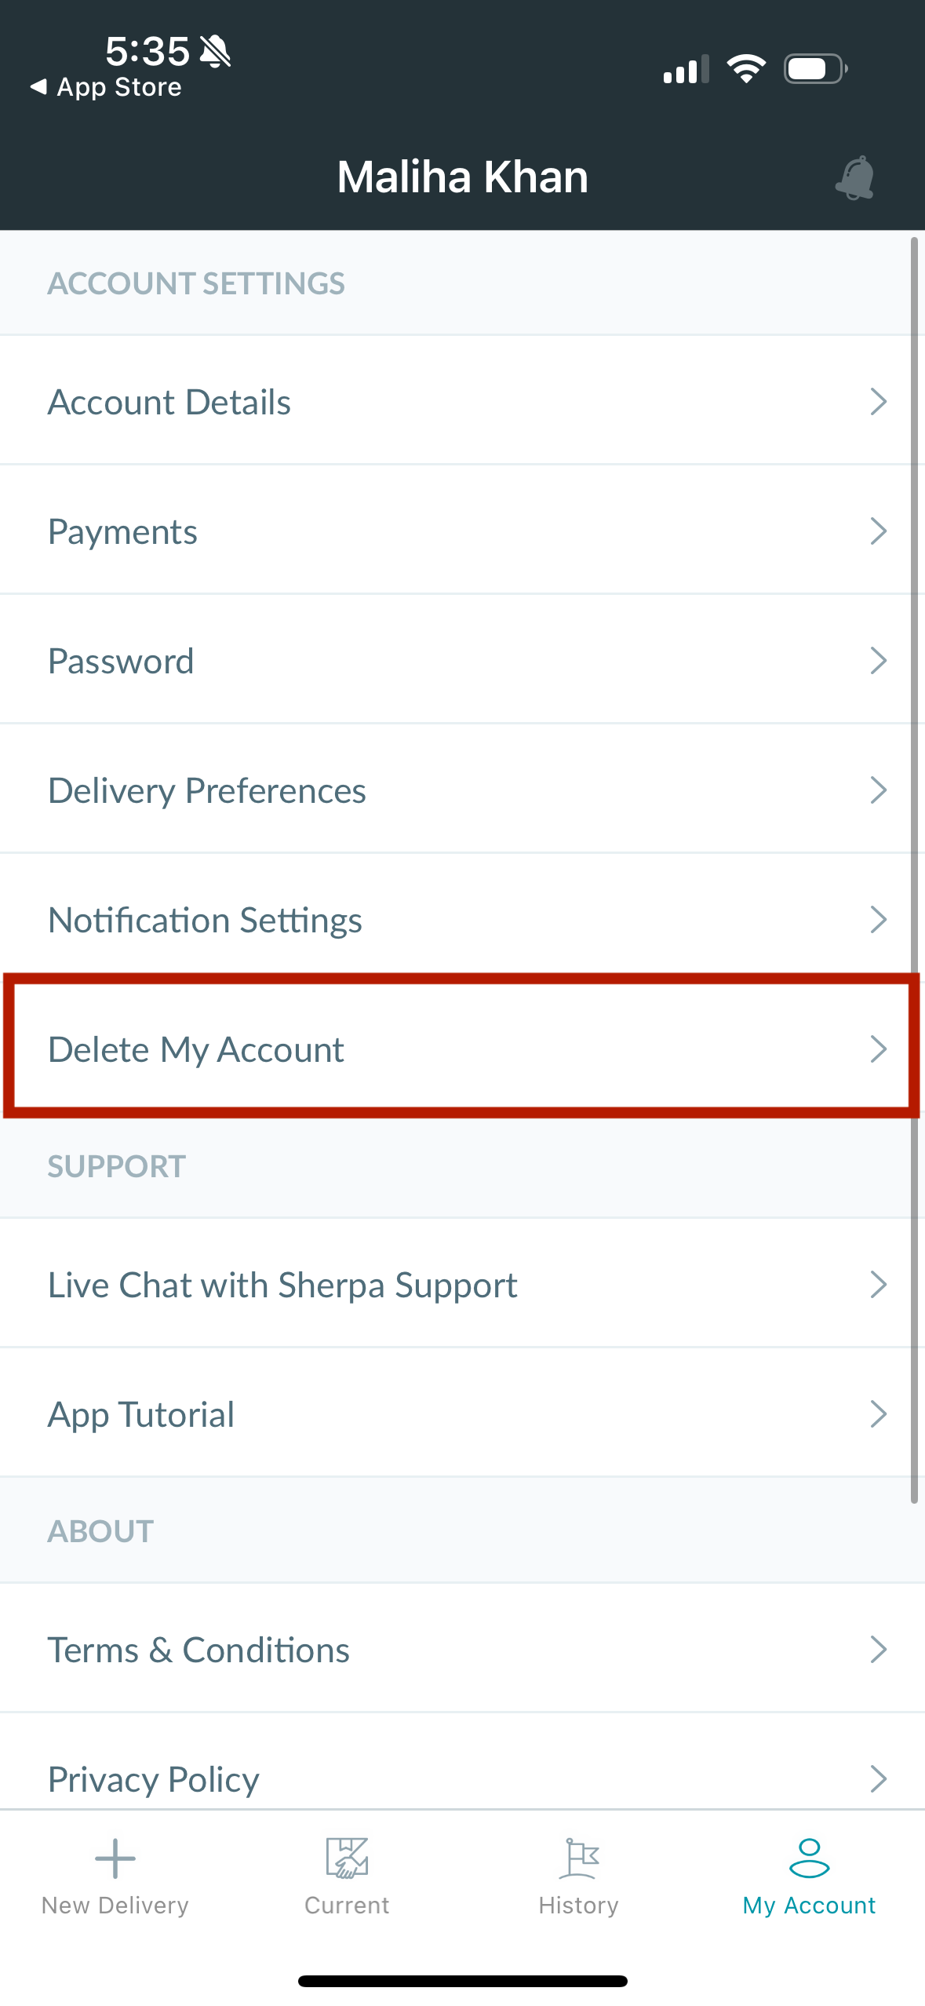Expand the Account Details chevron

click(878, 402)
